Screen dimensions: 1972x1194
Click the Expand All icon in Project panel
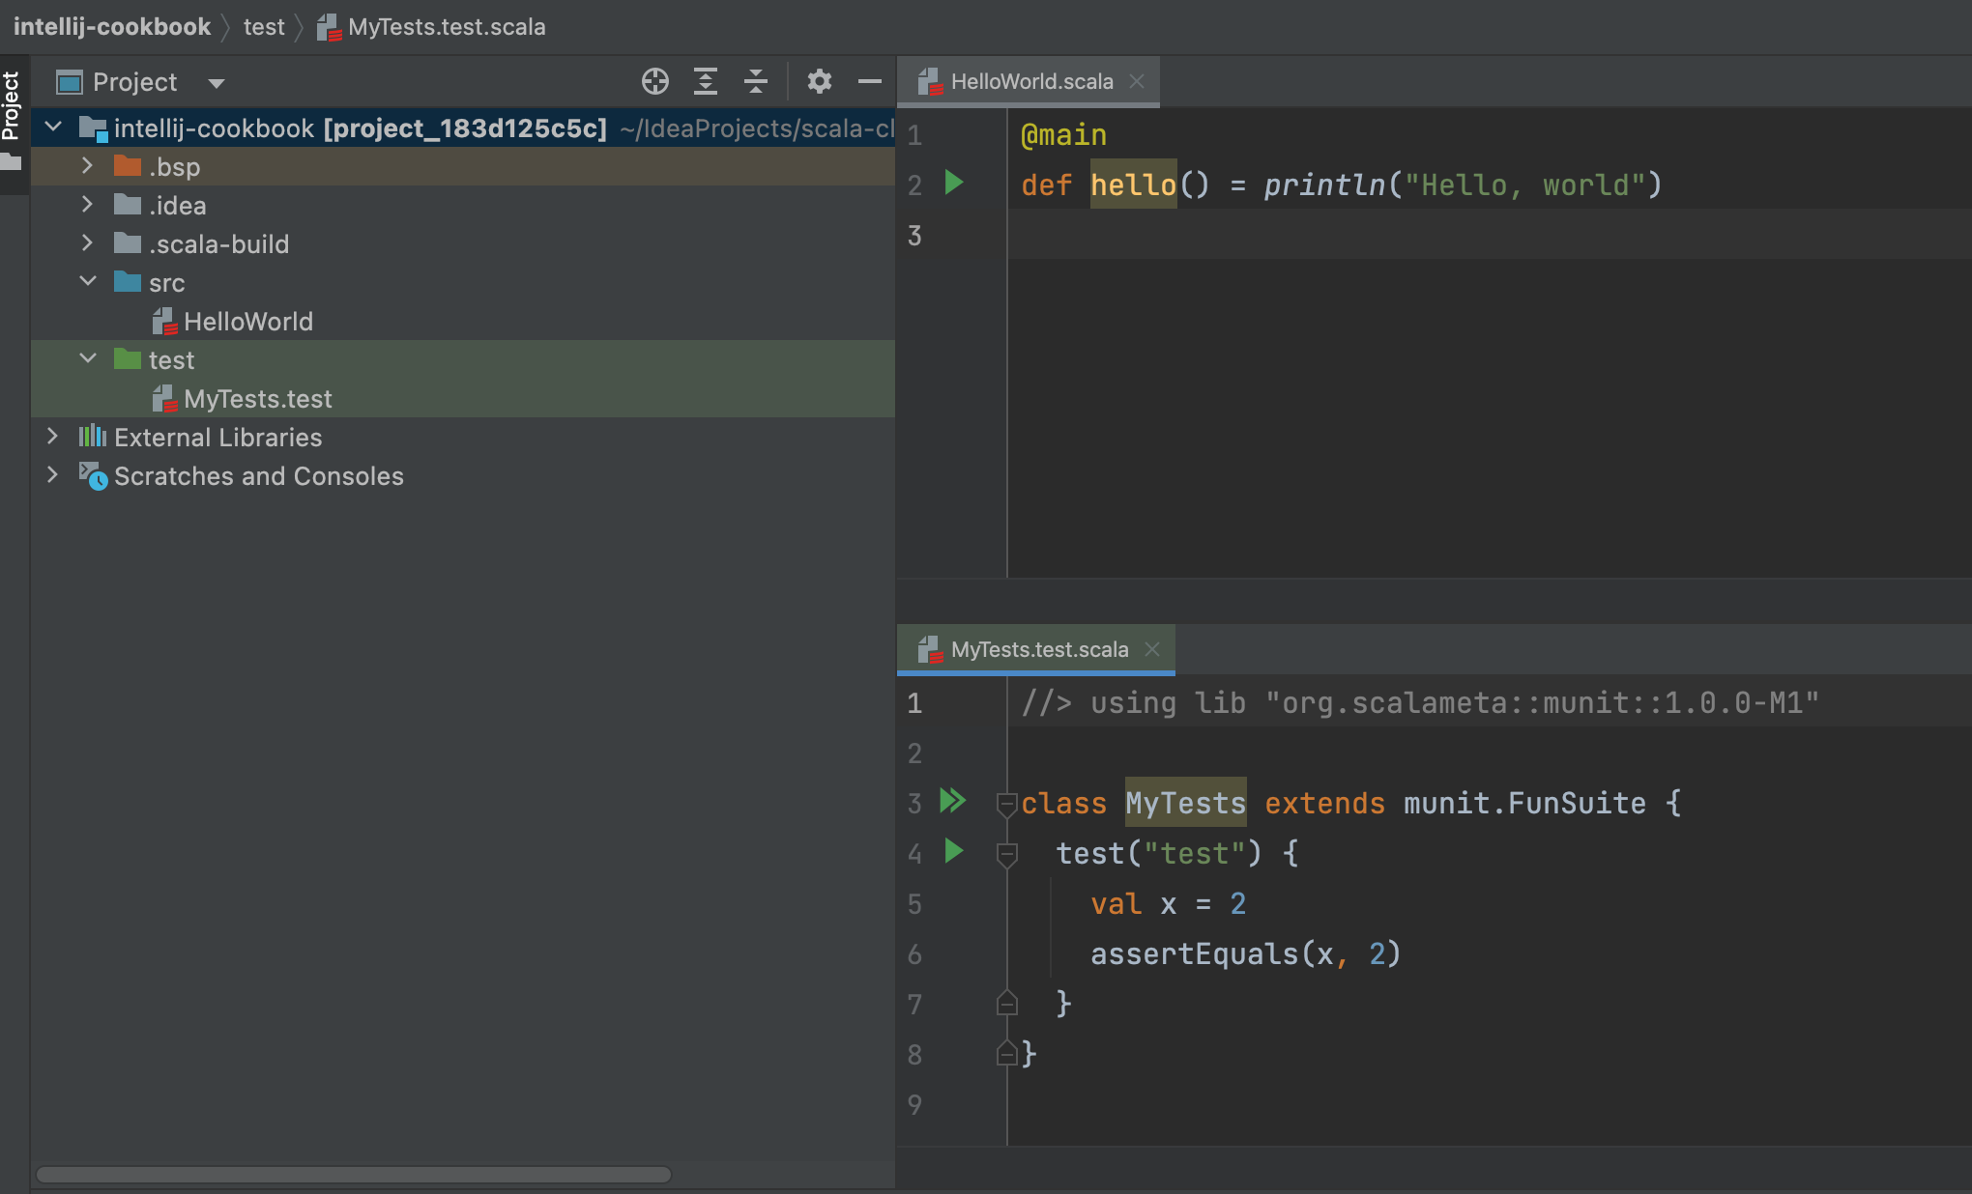click(x=706, y=82)
